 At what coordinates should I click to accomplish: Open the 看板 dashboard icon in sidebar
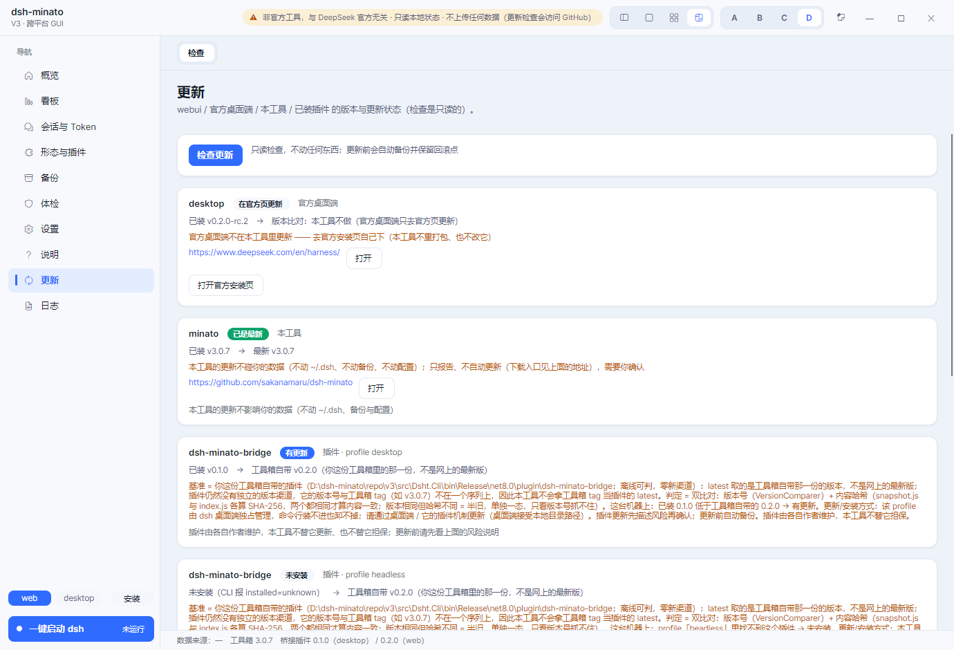pos(28,101)
